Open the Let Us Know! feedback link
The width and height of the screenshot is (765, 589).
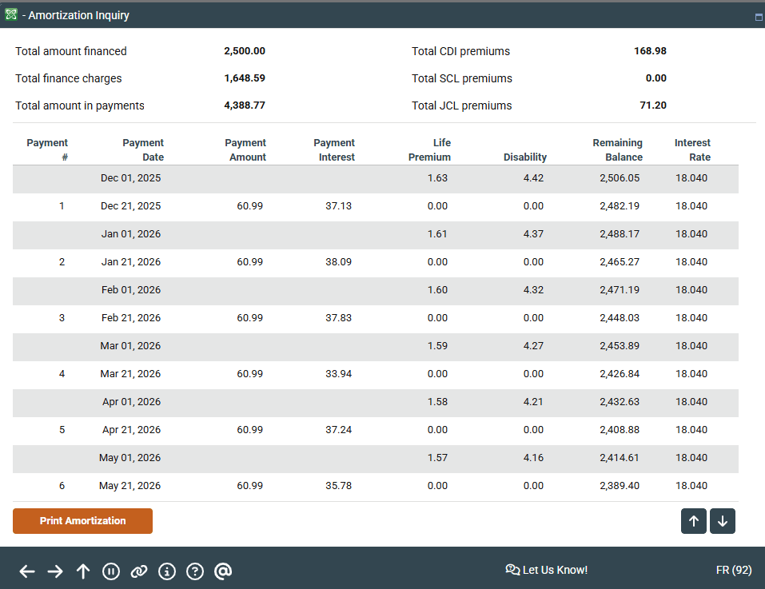(547, 570)
